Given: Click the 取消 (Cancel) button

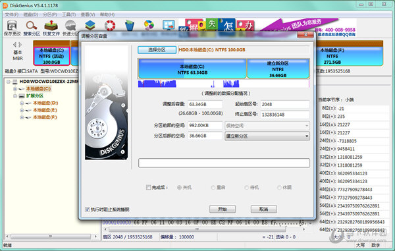Looking at the screenshot, I should (264, 209).
